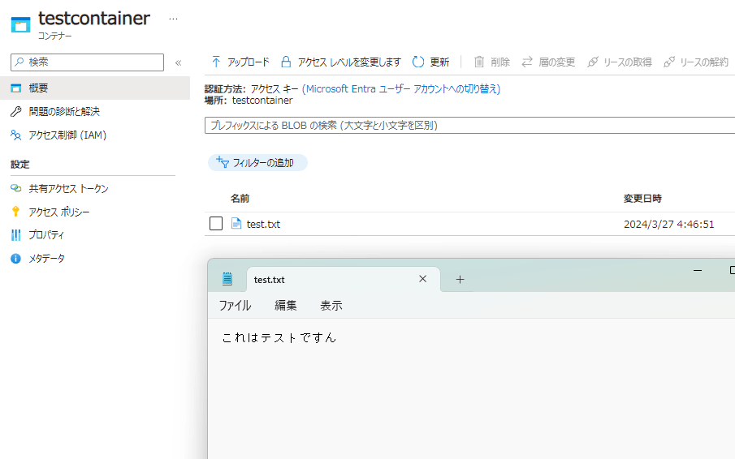Click the testcontainer container icon

[x=20, y=24]
